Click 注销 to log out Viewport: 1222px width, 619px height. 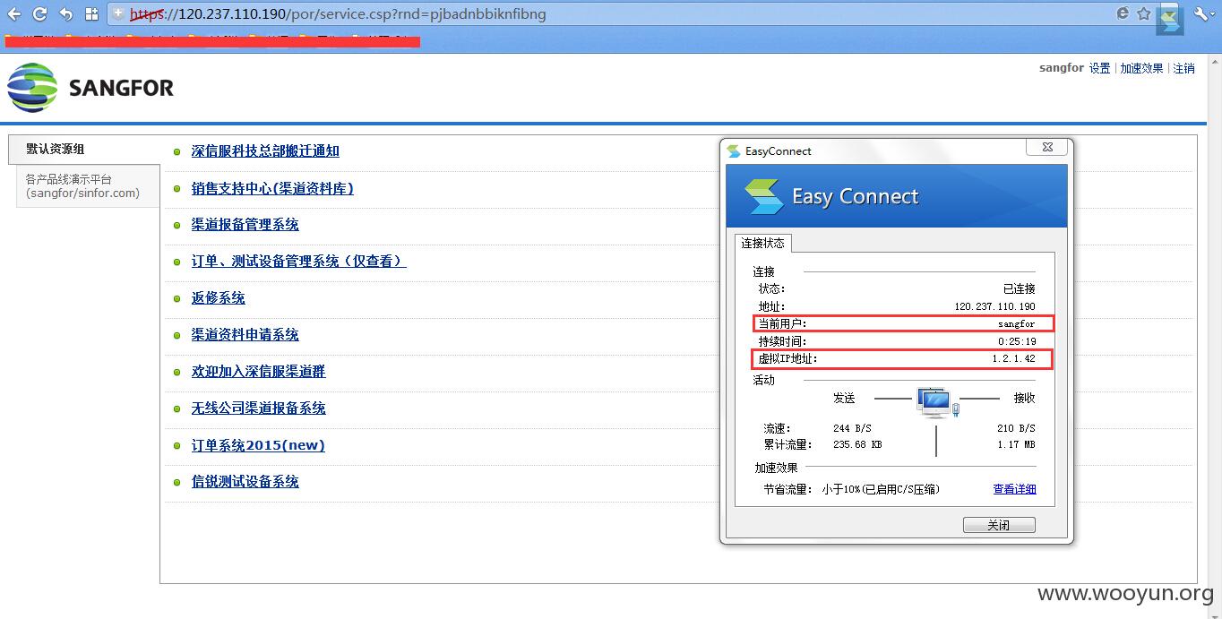[x=1183, y=68]
